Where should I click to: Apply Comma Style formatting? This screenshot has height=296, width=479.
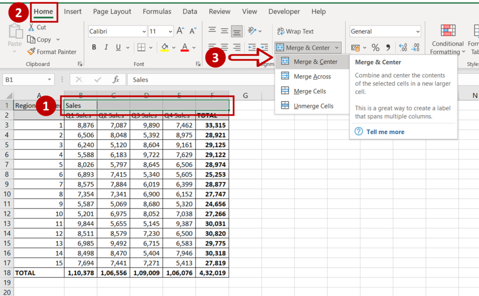coord(388,47)
